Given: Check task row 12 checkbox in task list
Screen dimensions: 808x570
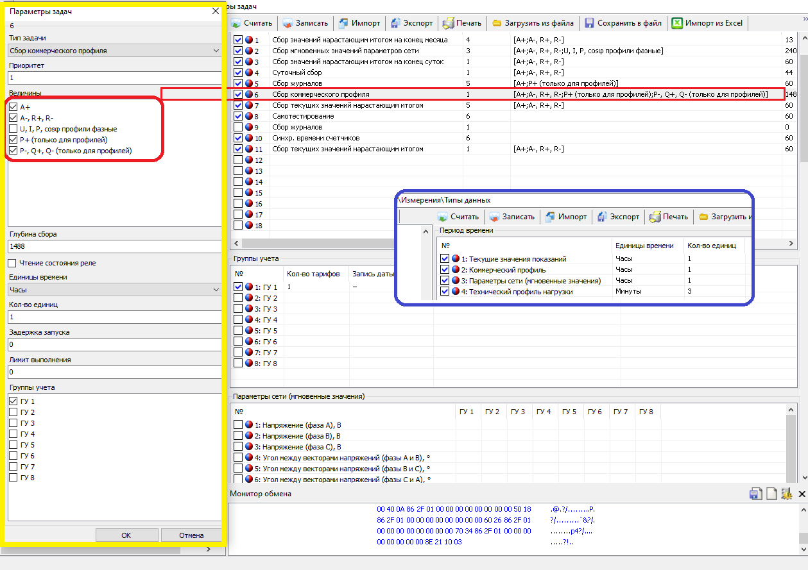Looking at the screenshot, I should tap(239, 160).
